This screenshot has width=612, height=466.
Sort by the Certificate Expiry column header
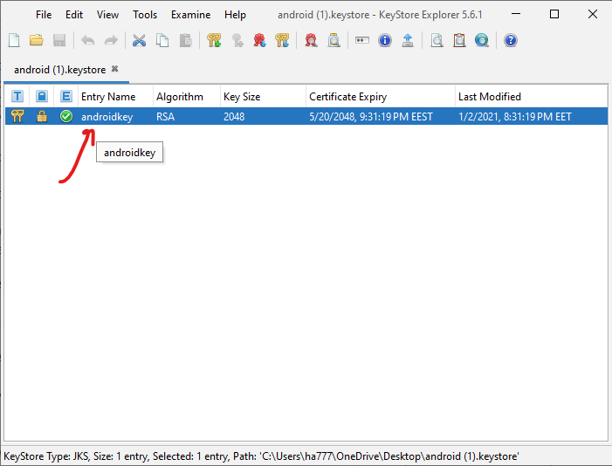coord(347,97)
